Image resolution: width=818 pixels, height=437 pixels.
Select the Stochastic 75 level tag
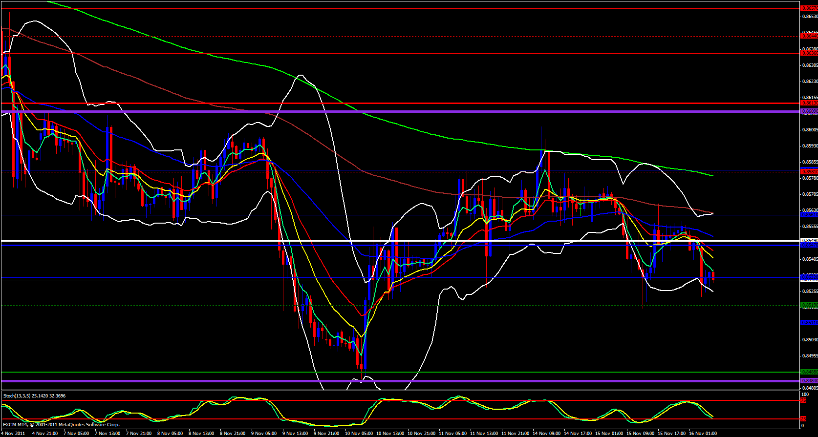803,400
